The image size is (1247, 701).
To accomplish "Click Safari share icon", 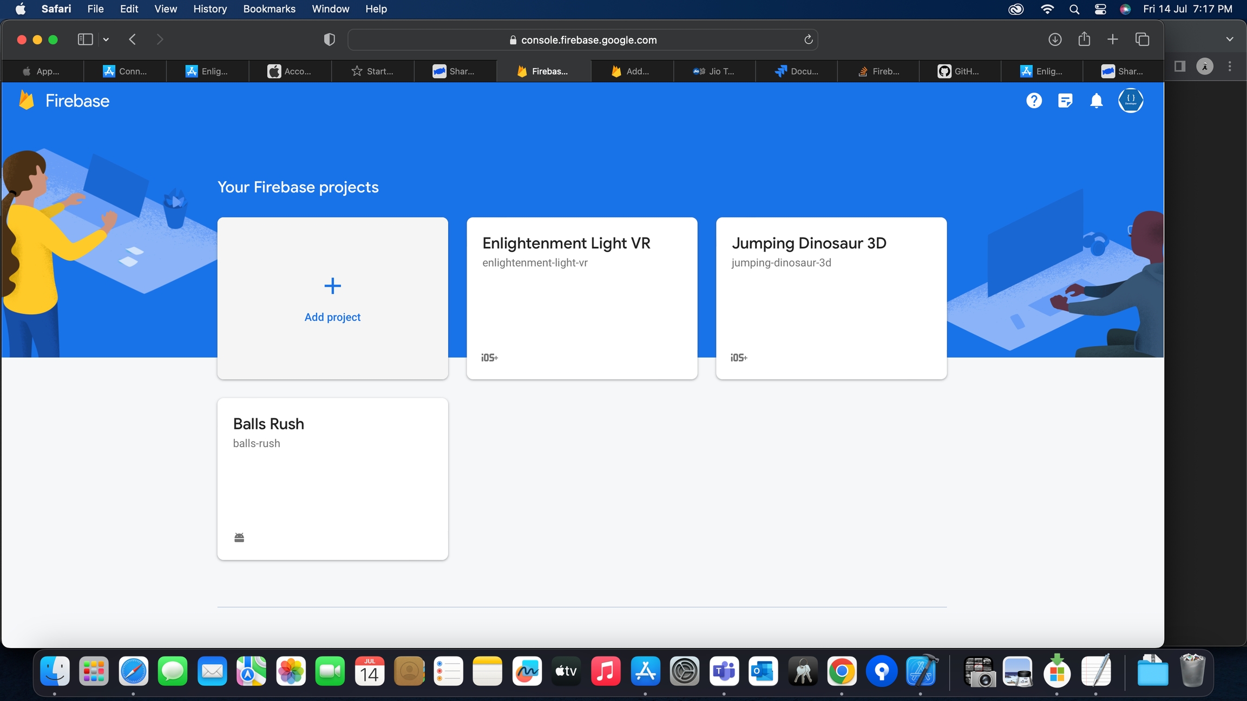I will [x=1084, y=39].
